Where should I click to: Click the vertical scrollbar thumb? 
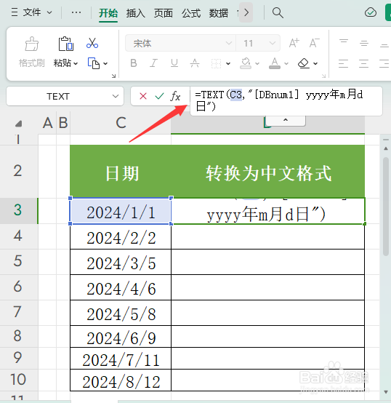(386, 207)
